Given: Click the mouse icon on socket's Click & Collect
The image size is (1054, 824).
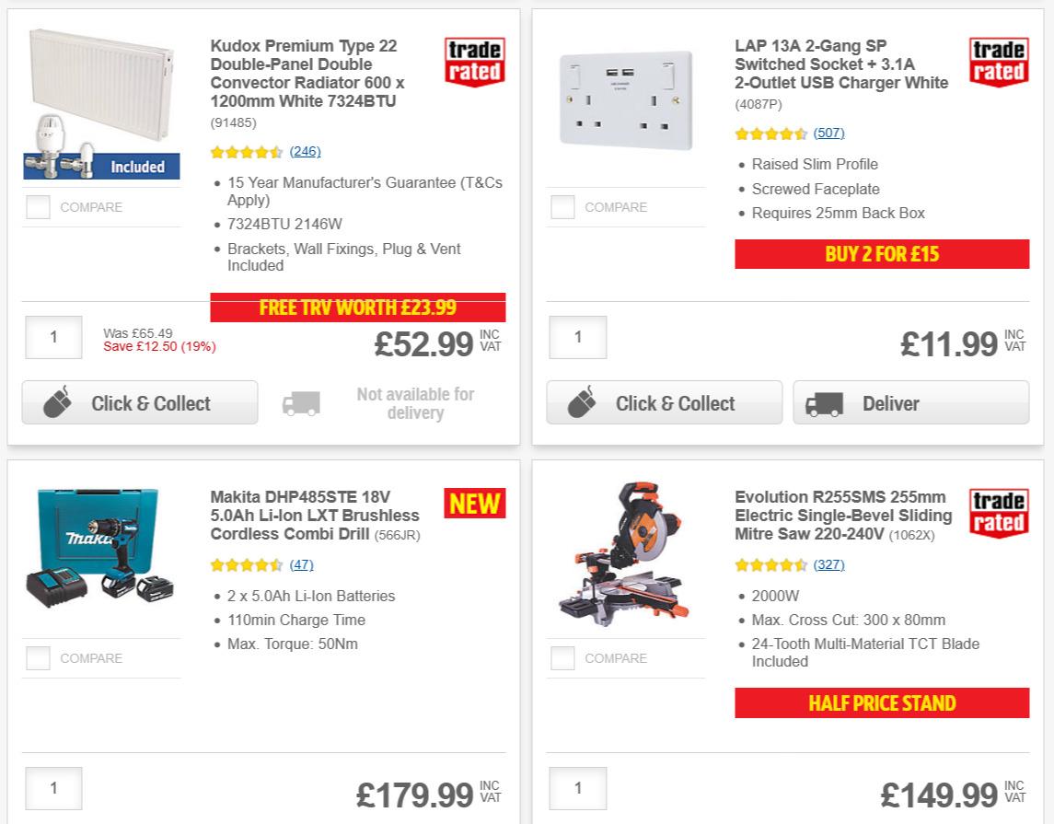Looking at the screenshot, I should pyautogui.click(x=584, y=402).
